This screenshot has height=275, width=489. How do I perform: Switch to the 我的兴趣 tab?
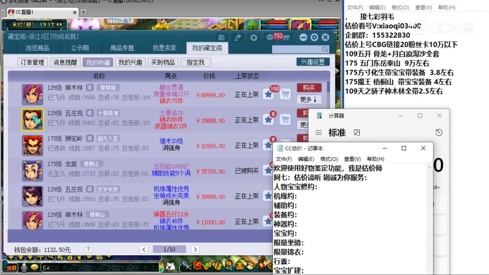(x=131, y=62)
